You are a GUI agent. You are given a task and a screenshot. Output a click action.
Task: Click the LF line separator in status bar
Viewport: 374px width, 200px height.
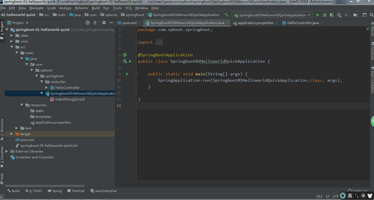[x=328, y=196]
